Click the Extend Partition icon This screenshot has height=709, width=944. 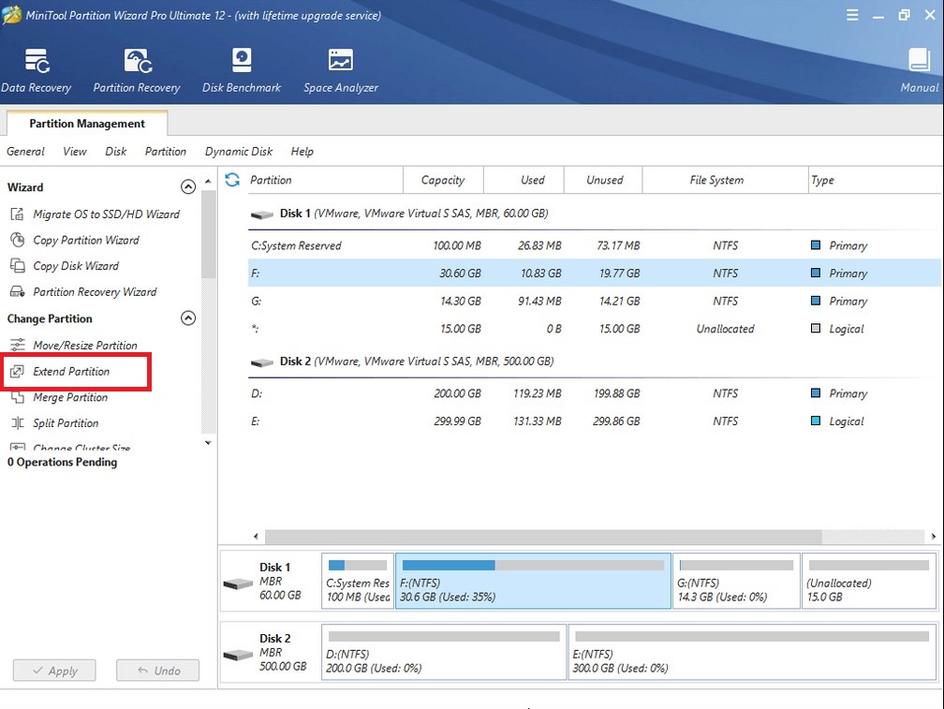[x=18, y=371]
